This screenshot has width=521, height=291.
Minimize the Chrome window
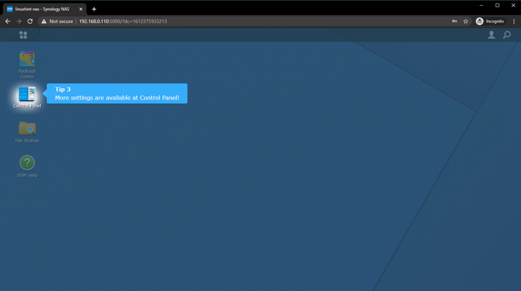481,5
